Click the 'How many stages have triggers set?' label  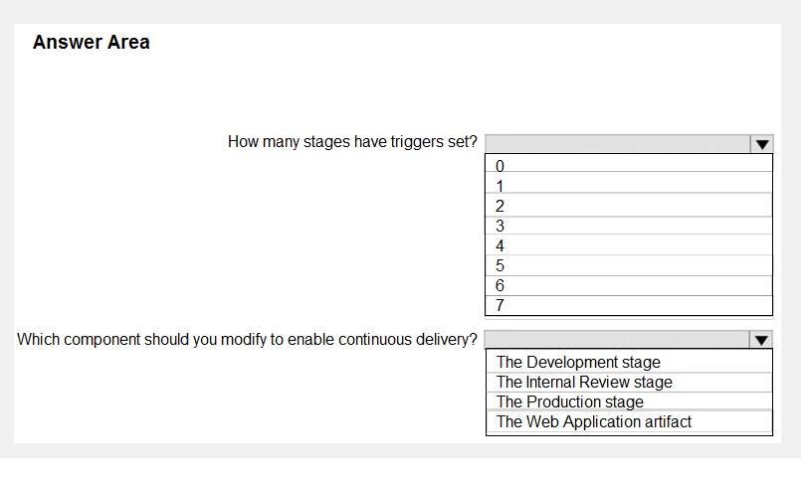pyautogui.click(x=352, y=142)
